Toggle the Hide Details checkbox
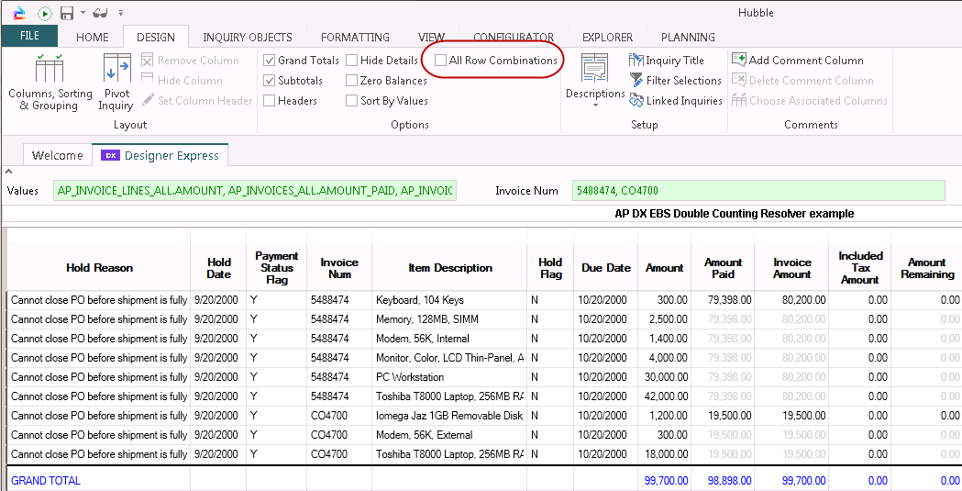The height and width of the screenshot is (491, 962). [352, 61]
